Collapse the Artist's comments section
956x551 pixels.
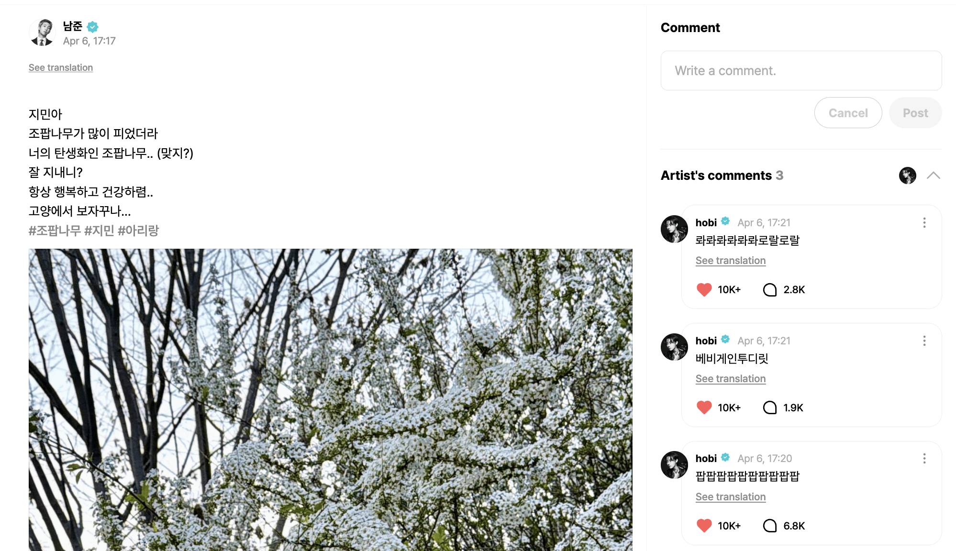click(933, 176)
